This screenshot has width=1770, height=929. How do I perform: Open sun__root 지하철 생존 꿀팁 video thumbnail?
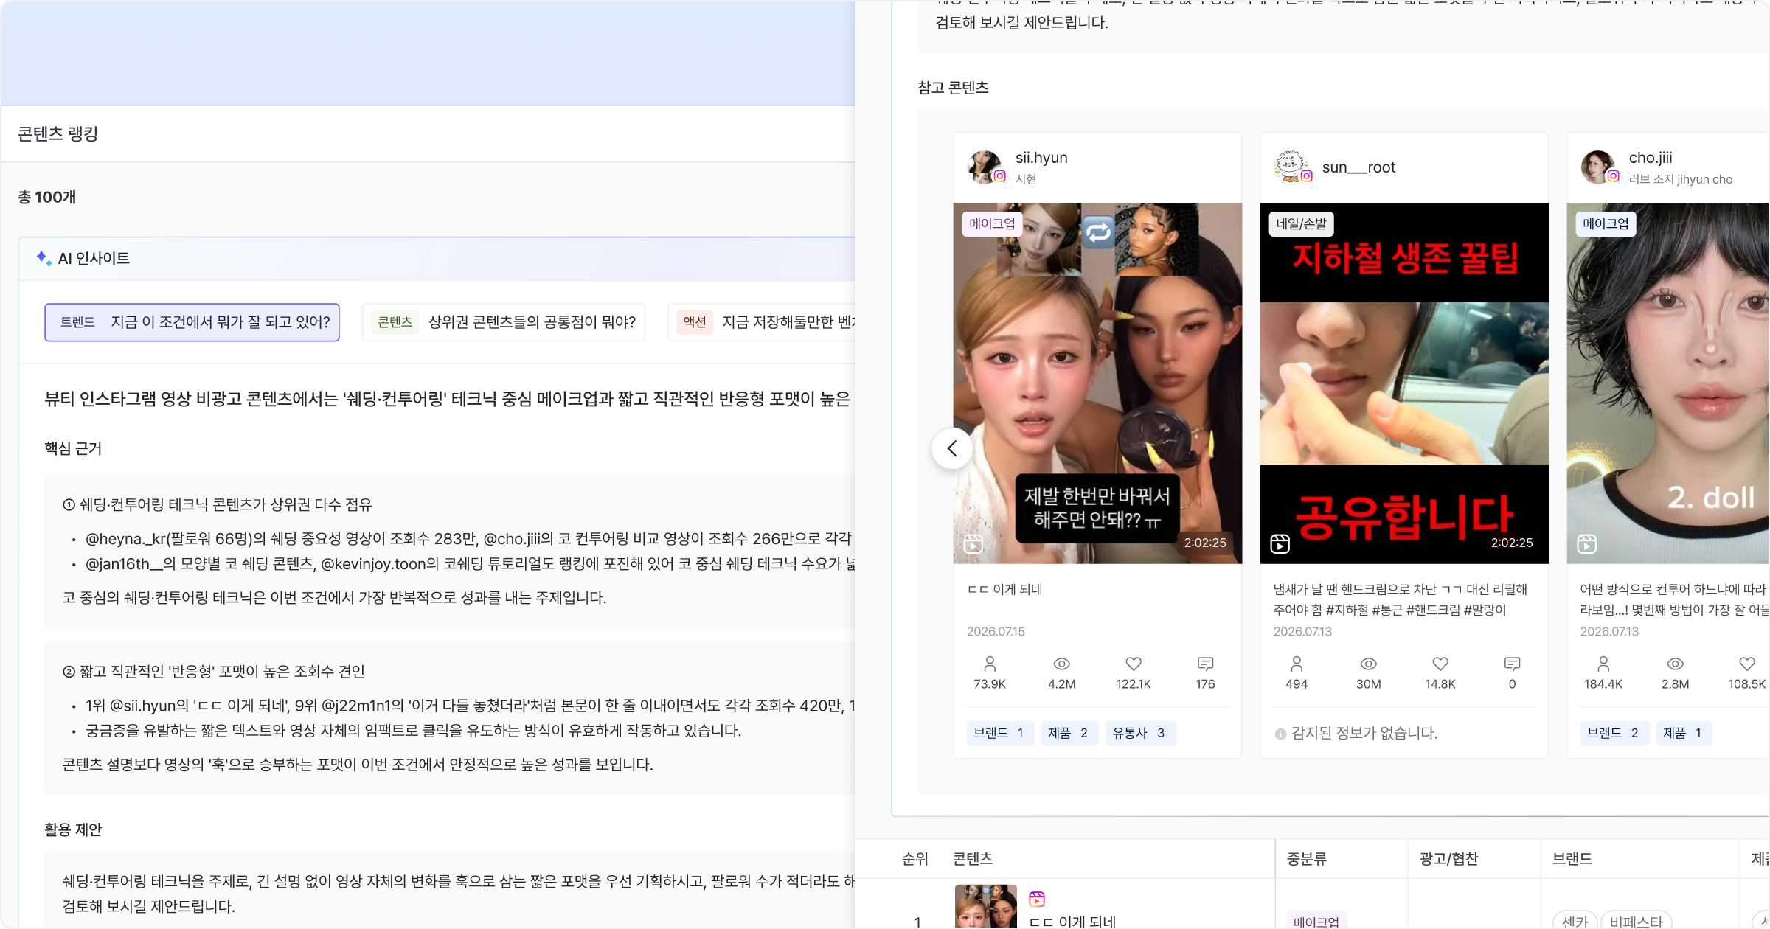(x=1404, y=383)
